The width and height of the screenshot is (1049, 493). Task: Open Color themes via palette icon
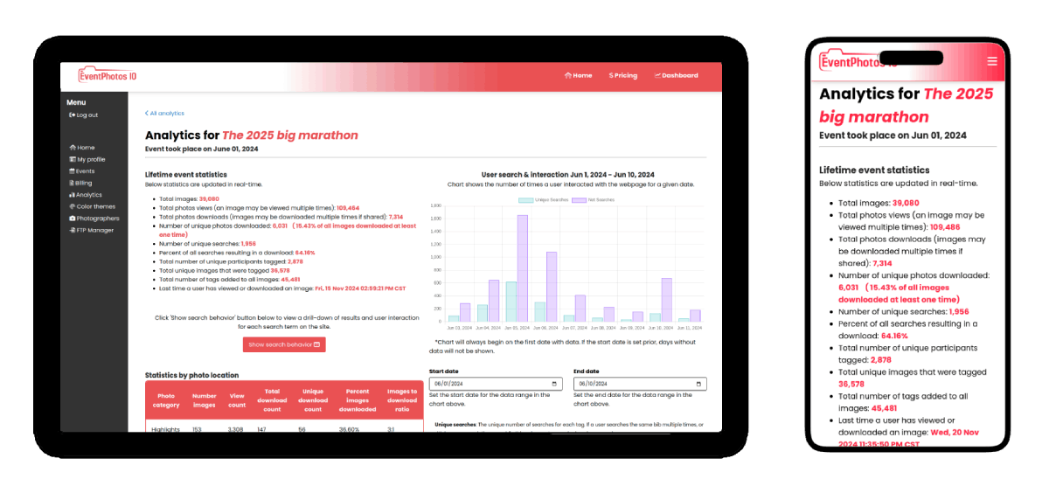click(72, 206)
